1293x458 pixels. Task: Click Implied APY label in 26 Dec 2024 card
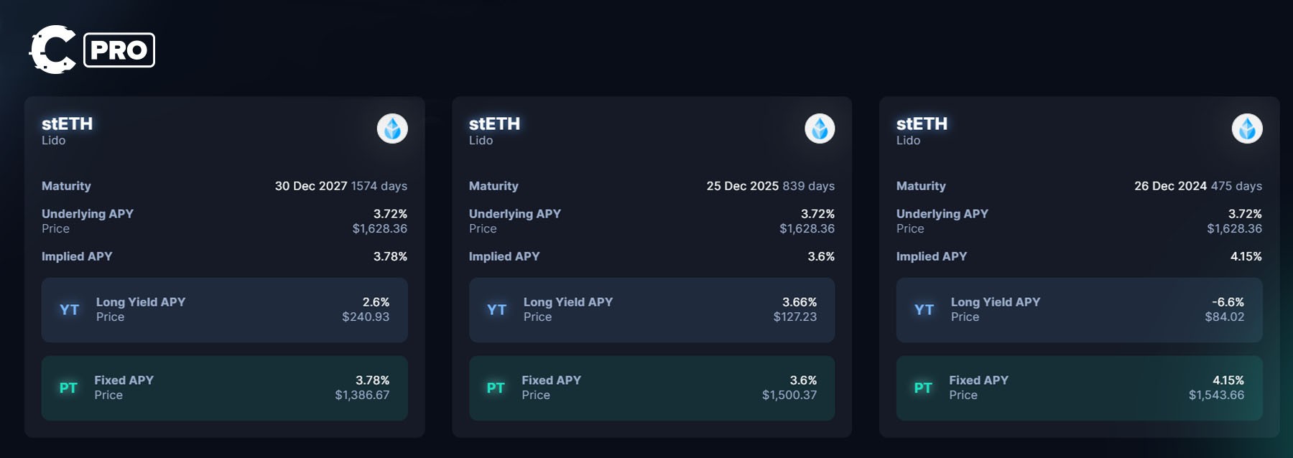pyautogui.click(x=932, y=256)
